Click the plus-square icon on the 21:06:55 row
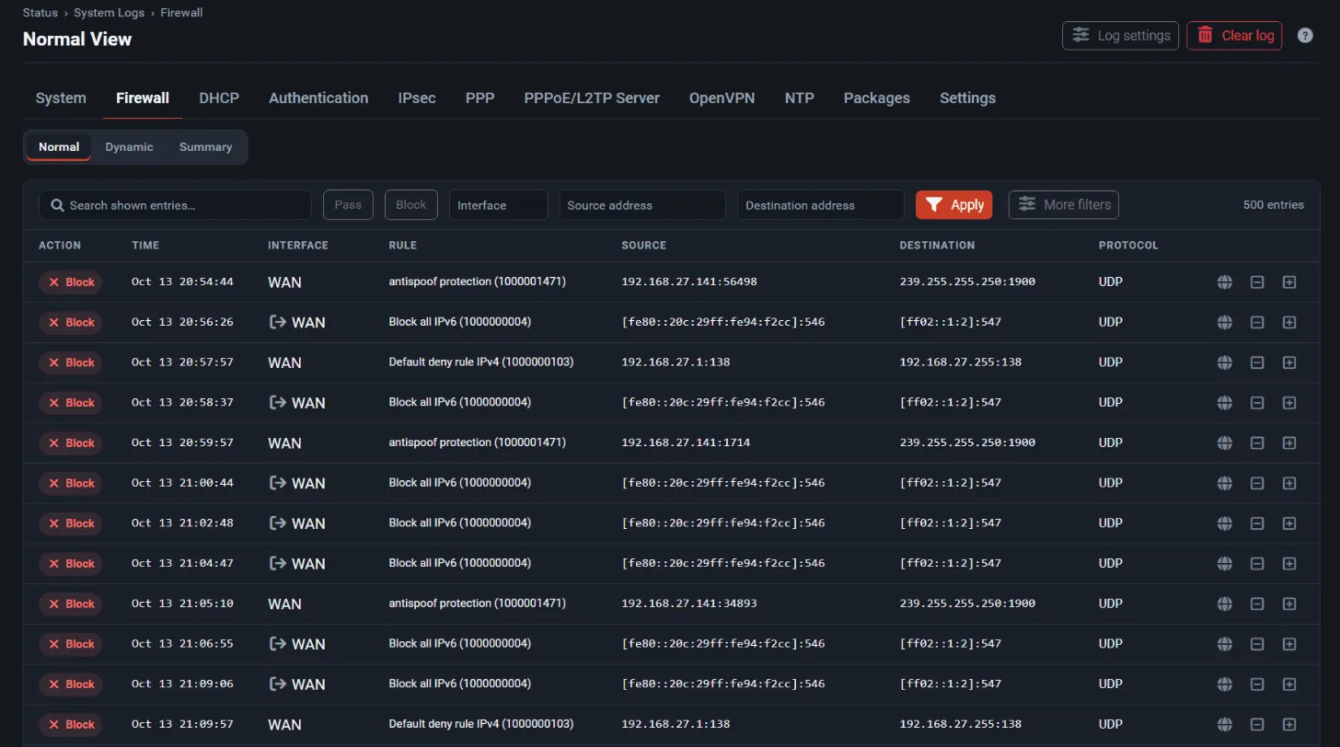 [x=1289, y=644]
